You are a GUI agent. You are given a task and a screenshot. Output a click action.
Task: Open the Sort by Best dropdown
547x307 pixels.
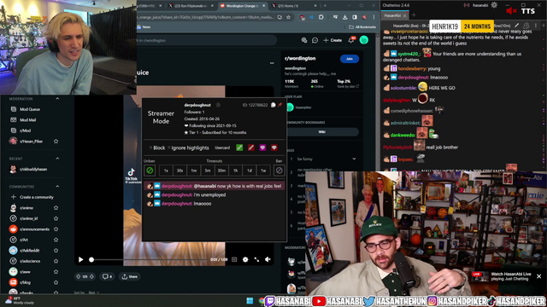click(93, 293)
